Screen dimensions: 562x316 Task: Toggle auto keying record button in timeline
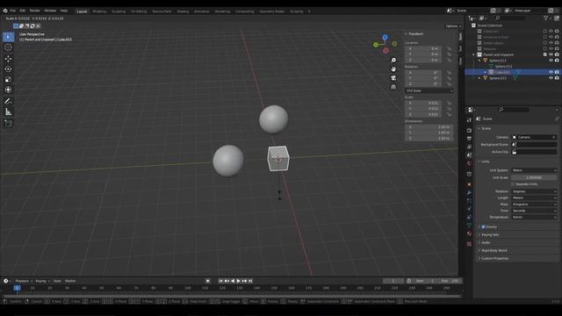(x=207, y=281)
